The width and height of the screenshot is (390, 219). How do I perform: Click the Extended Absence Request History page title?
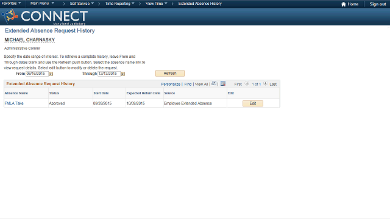tap(50, 30)
